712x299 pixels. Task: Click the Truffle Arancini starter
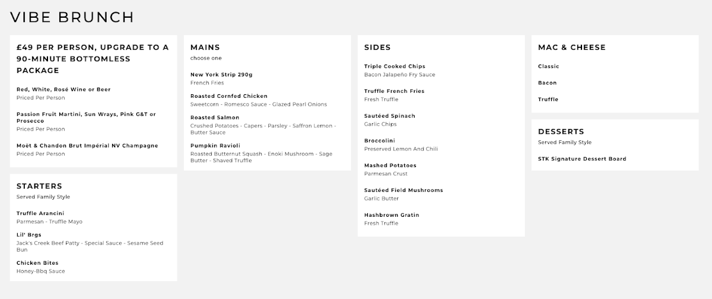click(40, 213)
